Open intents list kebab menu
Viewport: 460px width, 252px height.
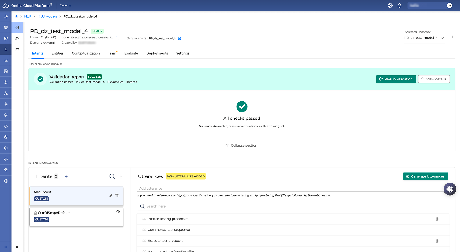pyautogui.click(x=121, y=176)
